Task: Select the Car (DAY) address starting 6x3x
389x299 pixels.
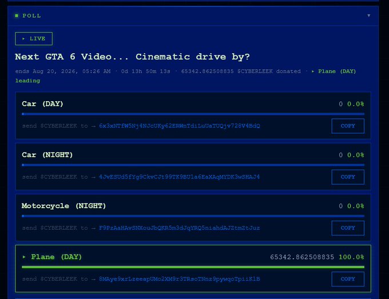Action: [x=180, y=126]
